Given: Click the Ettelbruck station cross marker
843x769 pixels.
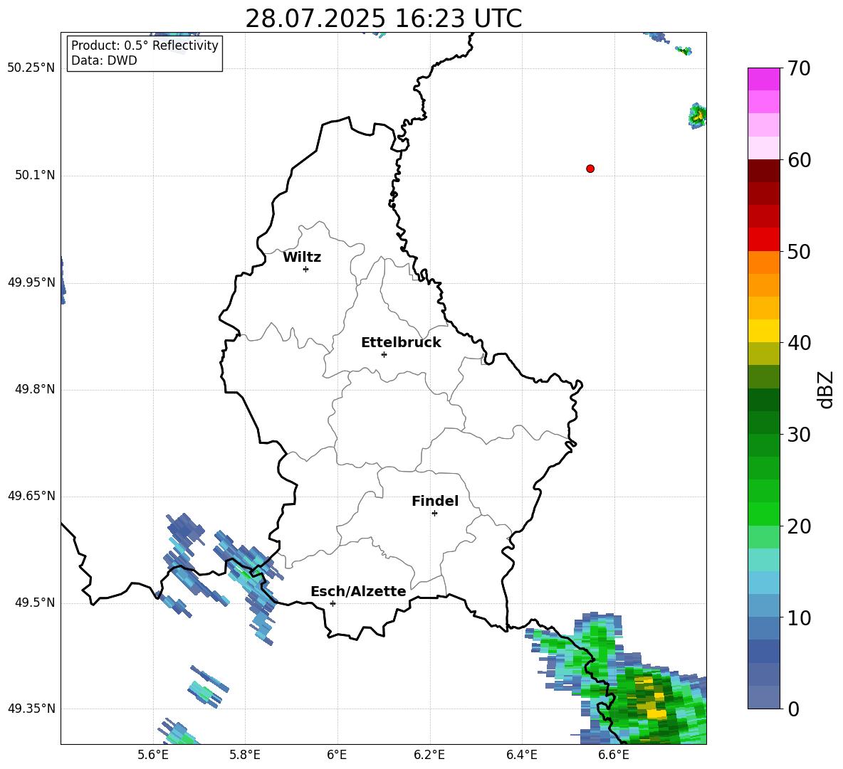Looking at the screenshot, I should pos(384,354).
